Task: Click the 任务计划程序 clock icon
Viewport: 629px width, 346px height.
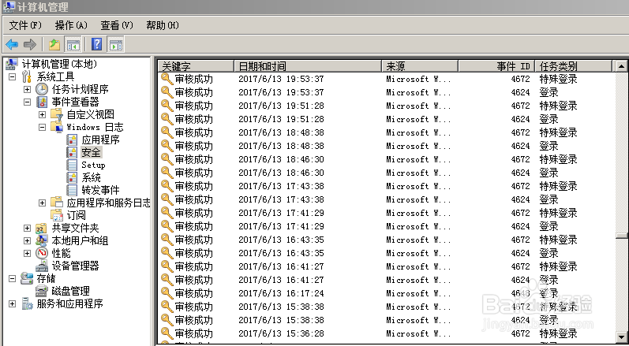Action: click(42, 89)
